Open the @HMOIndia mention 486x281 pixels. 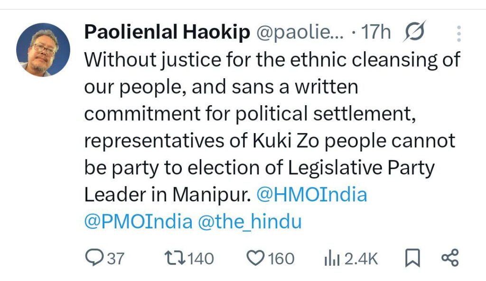(x=312, y=195)
